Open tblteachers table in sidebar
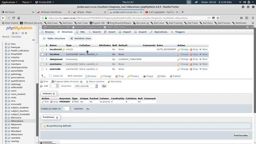256x144 pixels. [x=17, y=134]
